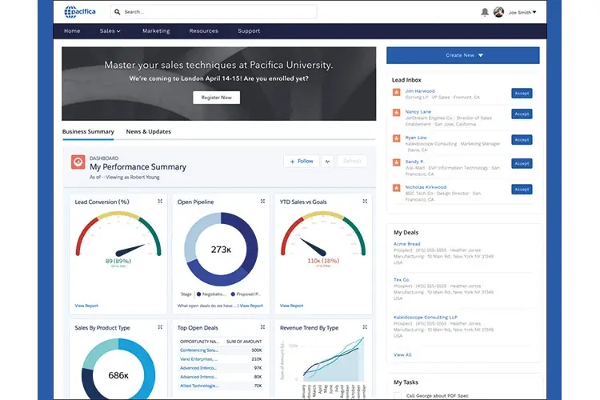Click the Lead Conversion gauge needle
600x400 pixels.
pyautogui.click(x=130, y=250)
